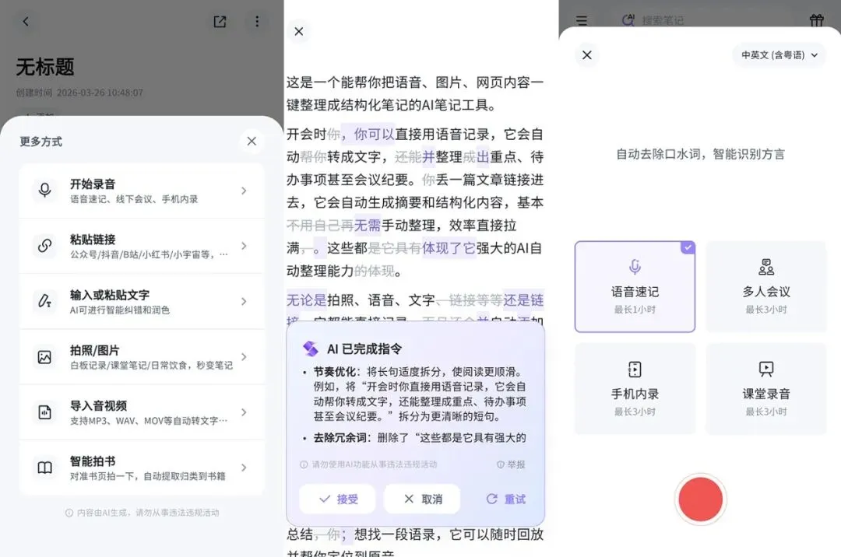Expand the 开始录音 row chevron
Image resolution: width=841 pixels, height=557 pixels.
[x=244, y=191]
